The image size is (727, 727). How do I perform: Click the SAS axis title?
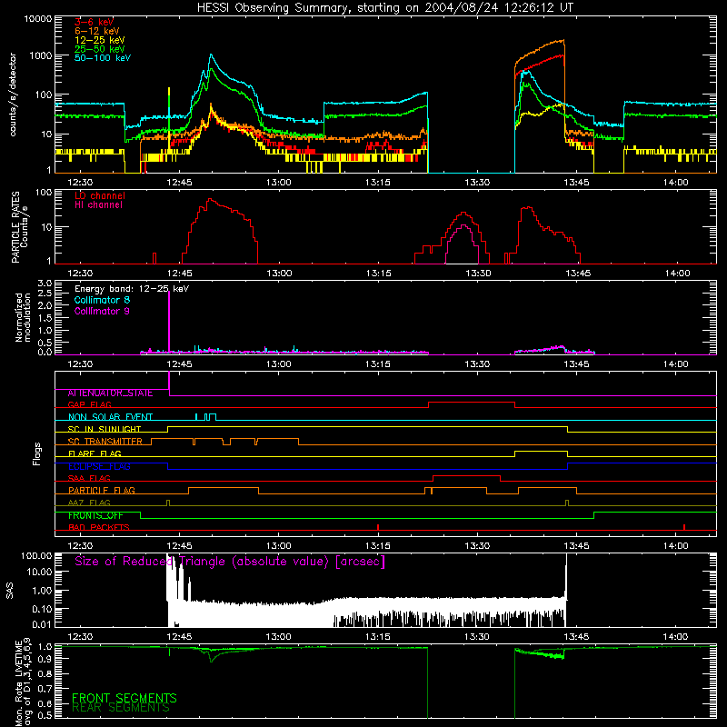[10, 591]
